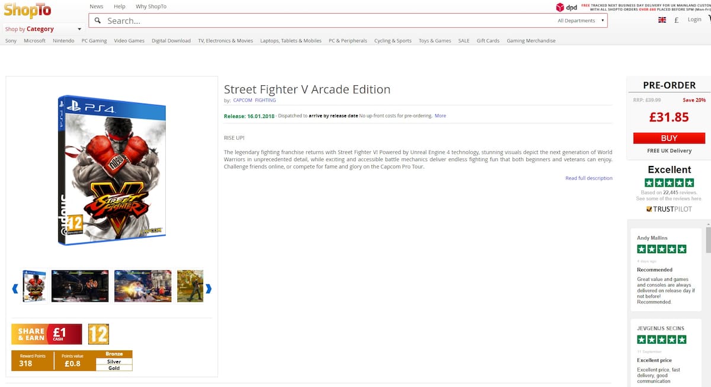This screenshot has width=711, height=387.
Task: Click the Release: 16.01.2018 date
Action: coord(249,116)
